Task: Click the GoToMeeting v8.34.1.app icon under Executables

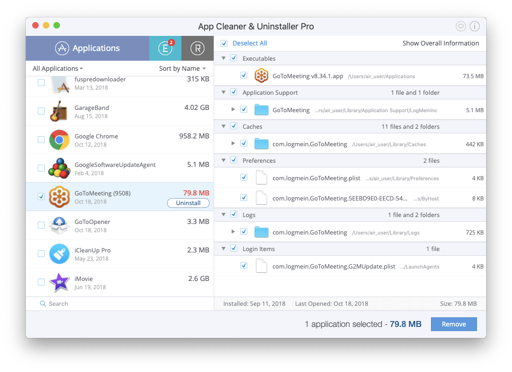Action: pyautogui.click(x=262, y=75)
